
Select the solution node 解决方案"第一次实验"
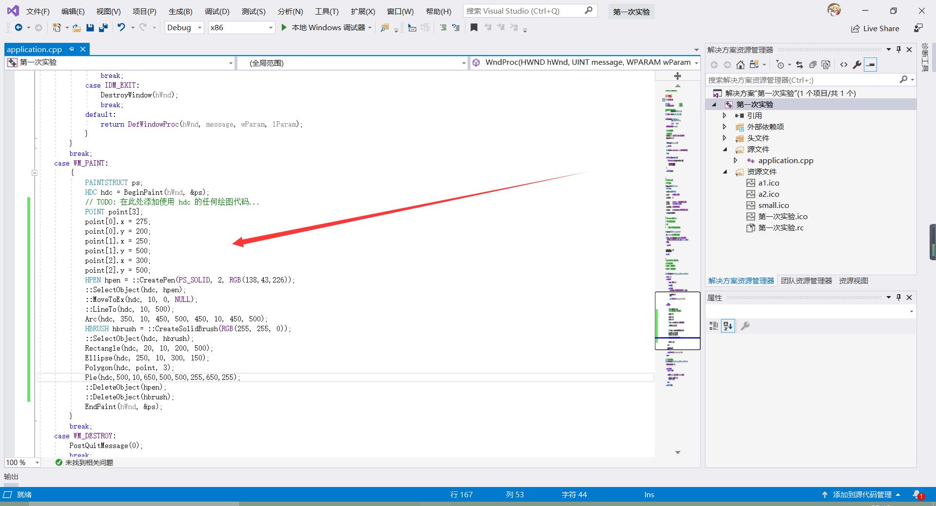790,94
